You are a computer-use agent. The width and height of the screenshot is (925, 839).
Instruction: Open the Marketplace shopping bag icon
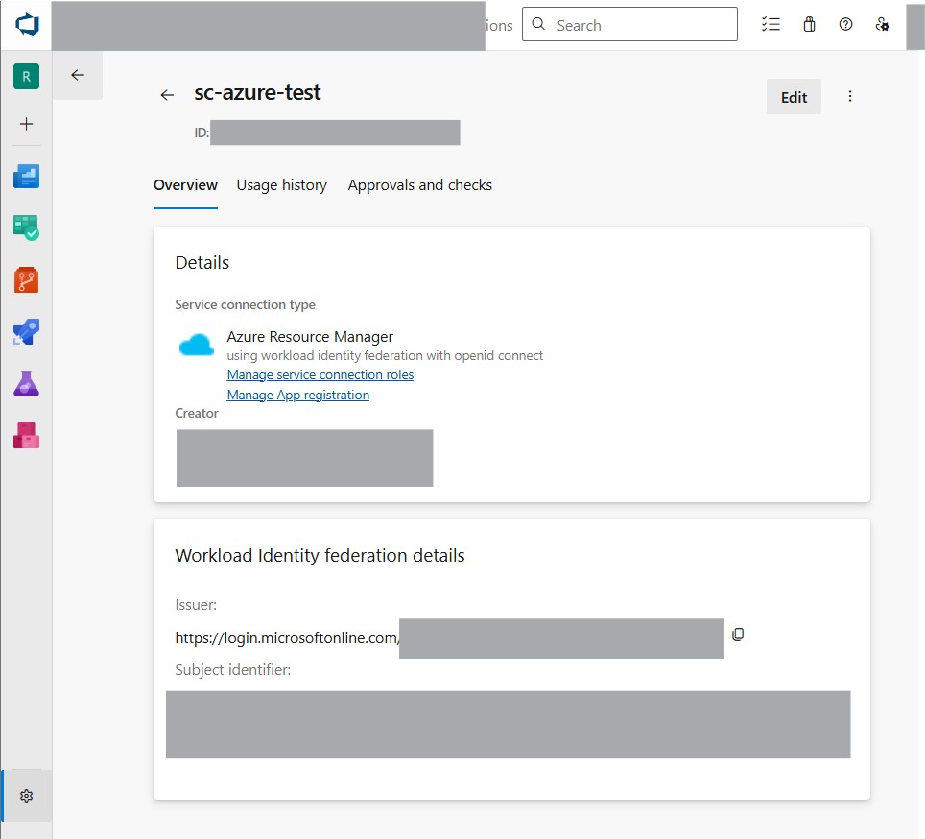(810, 24)
